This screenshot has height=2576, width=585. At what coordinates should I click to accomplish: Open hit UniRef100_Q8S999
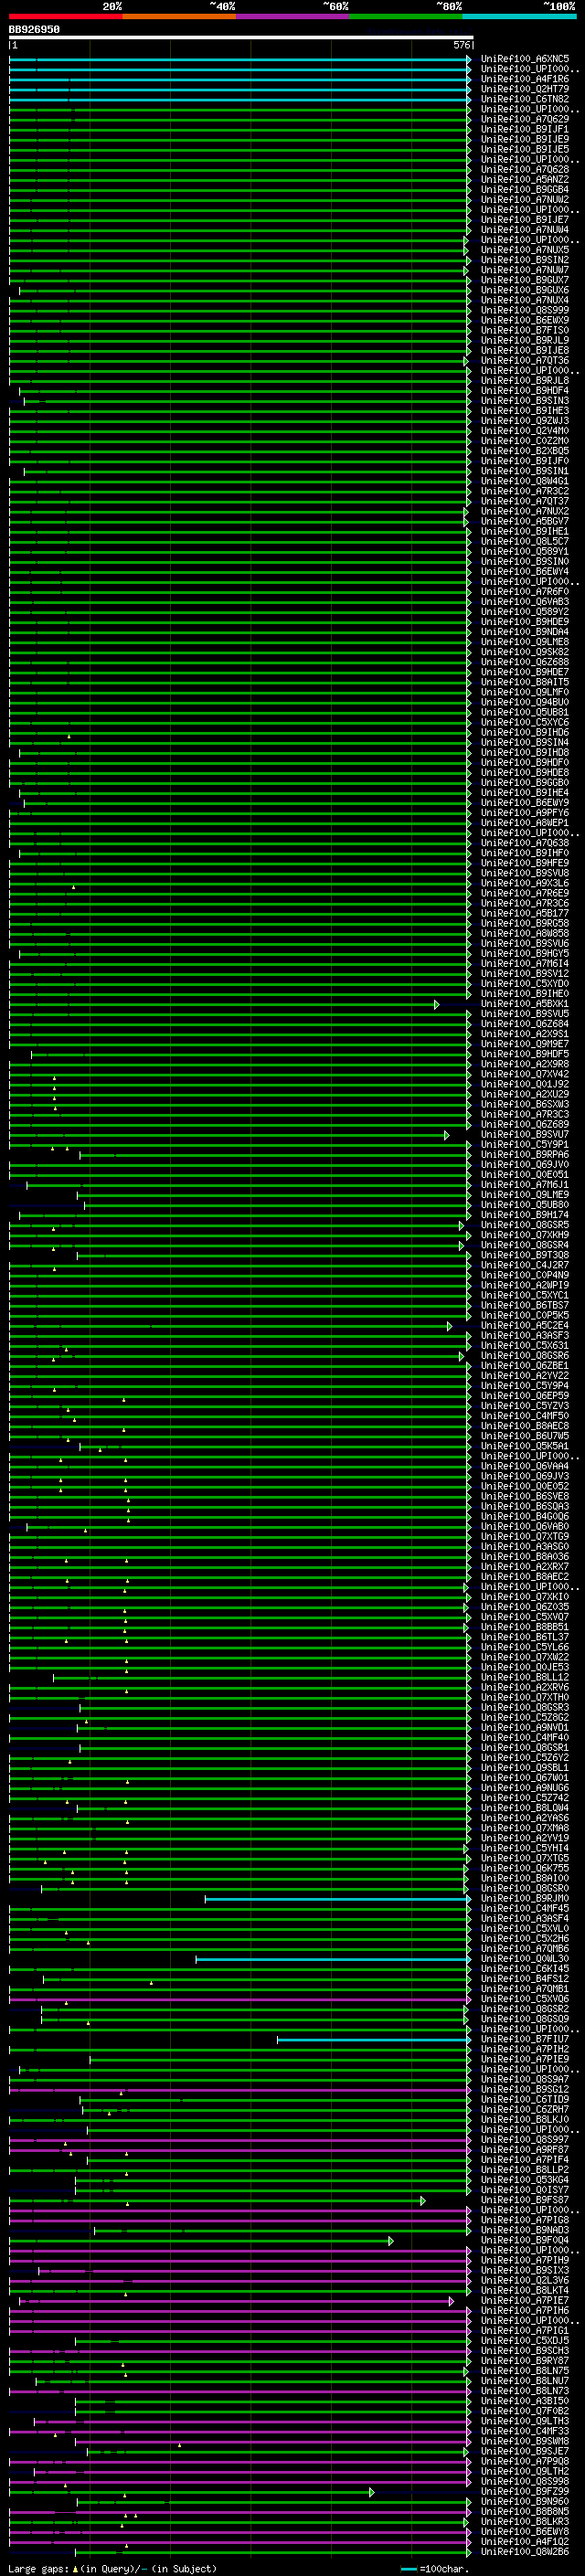[525, 310]
